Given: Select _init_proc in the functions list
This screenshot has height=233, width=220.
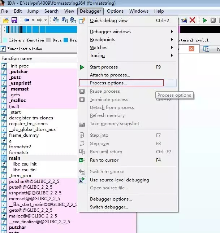Looking at the screenshot, I should 19,66.
